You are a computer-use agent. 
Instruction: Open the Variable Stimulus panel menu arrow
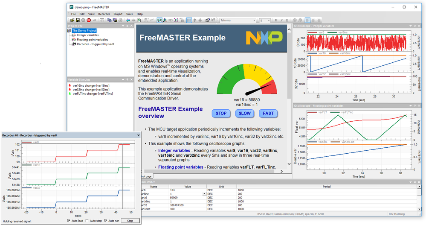[x=123, y=79]
